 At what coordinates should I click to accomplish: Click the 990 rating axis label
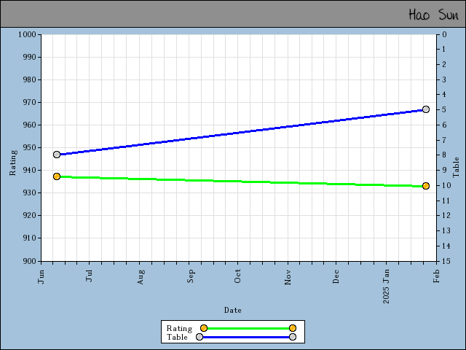[x=29, y=57]
